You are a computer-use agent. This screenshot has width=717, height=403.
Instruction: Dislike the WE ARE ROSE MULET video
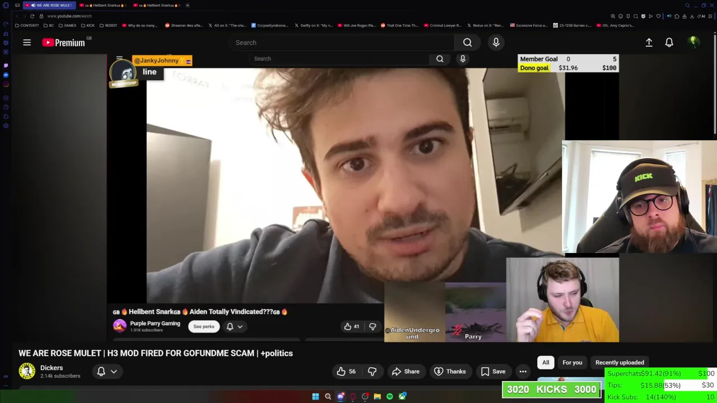tap(372, 372)
